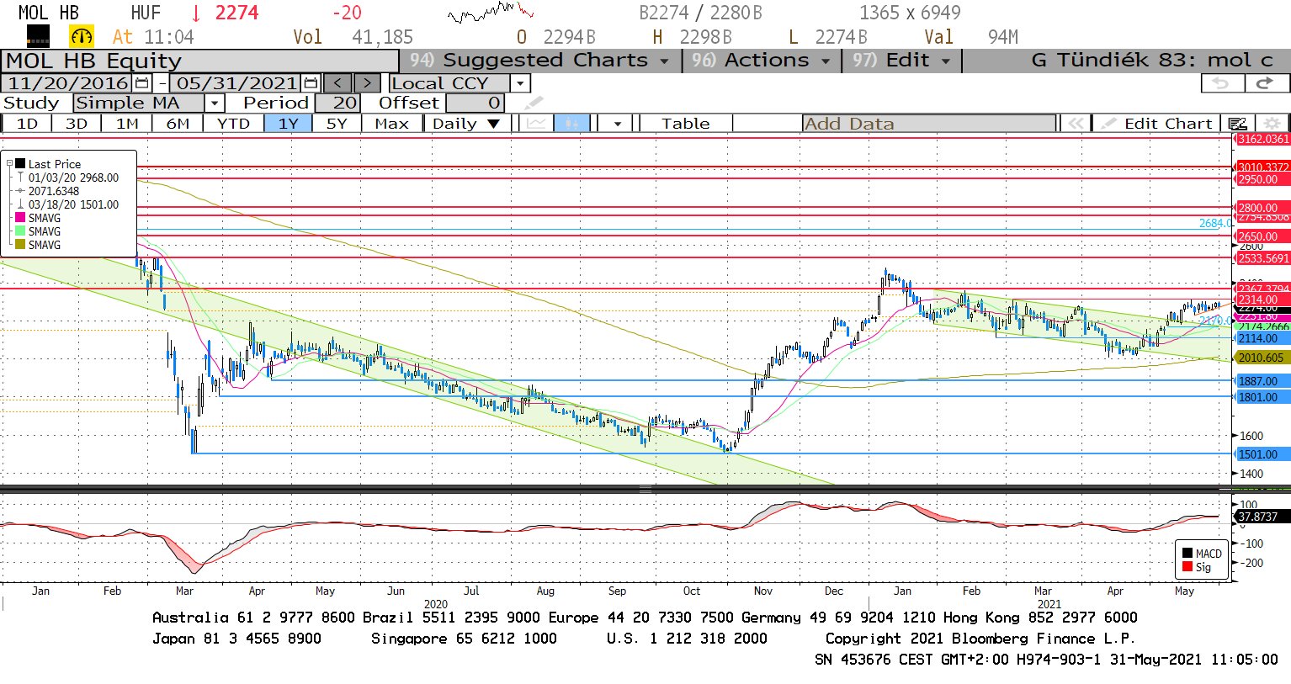Click the undo arrow icon
The height and width of the screenshot is (684, 1291).
click(x=1220, y=83)
